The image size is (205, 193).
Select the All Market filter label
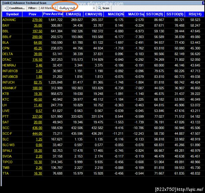click(47, 8)
